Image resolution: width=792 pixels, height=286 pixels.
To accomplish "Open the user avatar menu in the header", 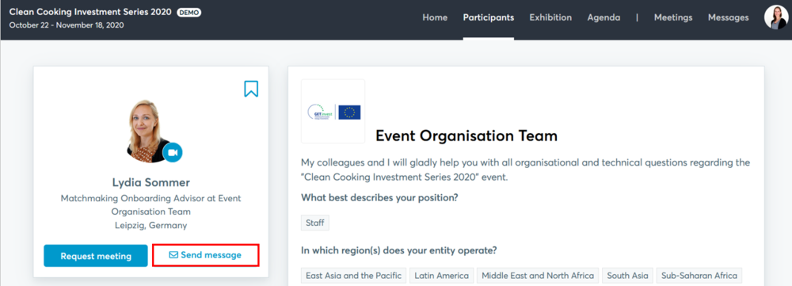I will point(776,17).
